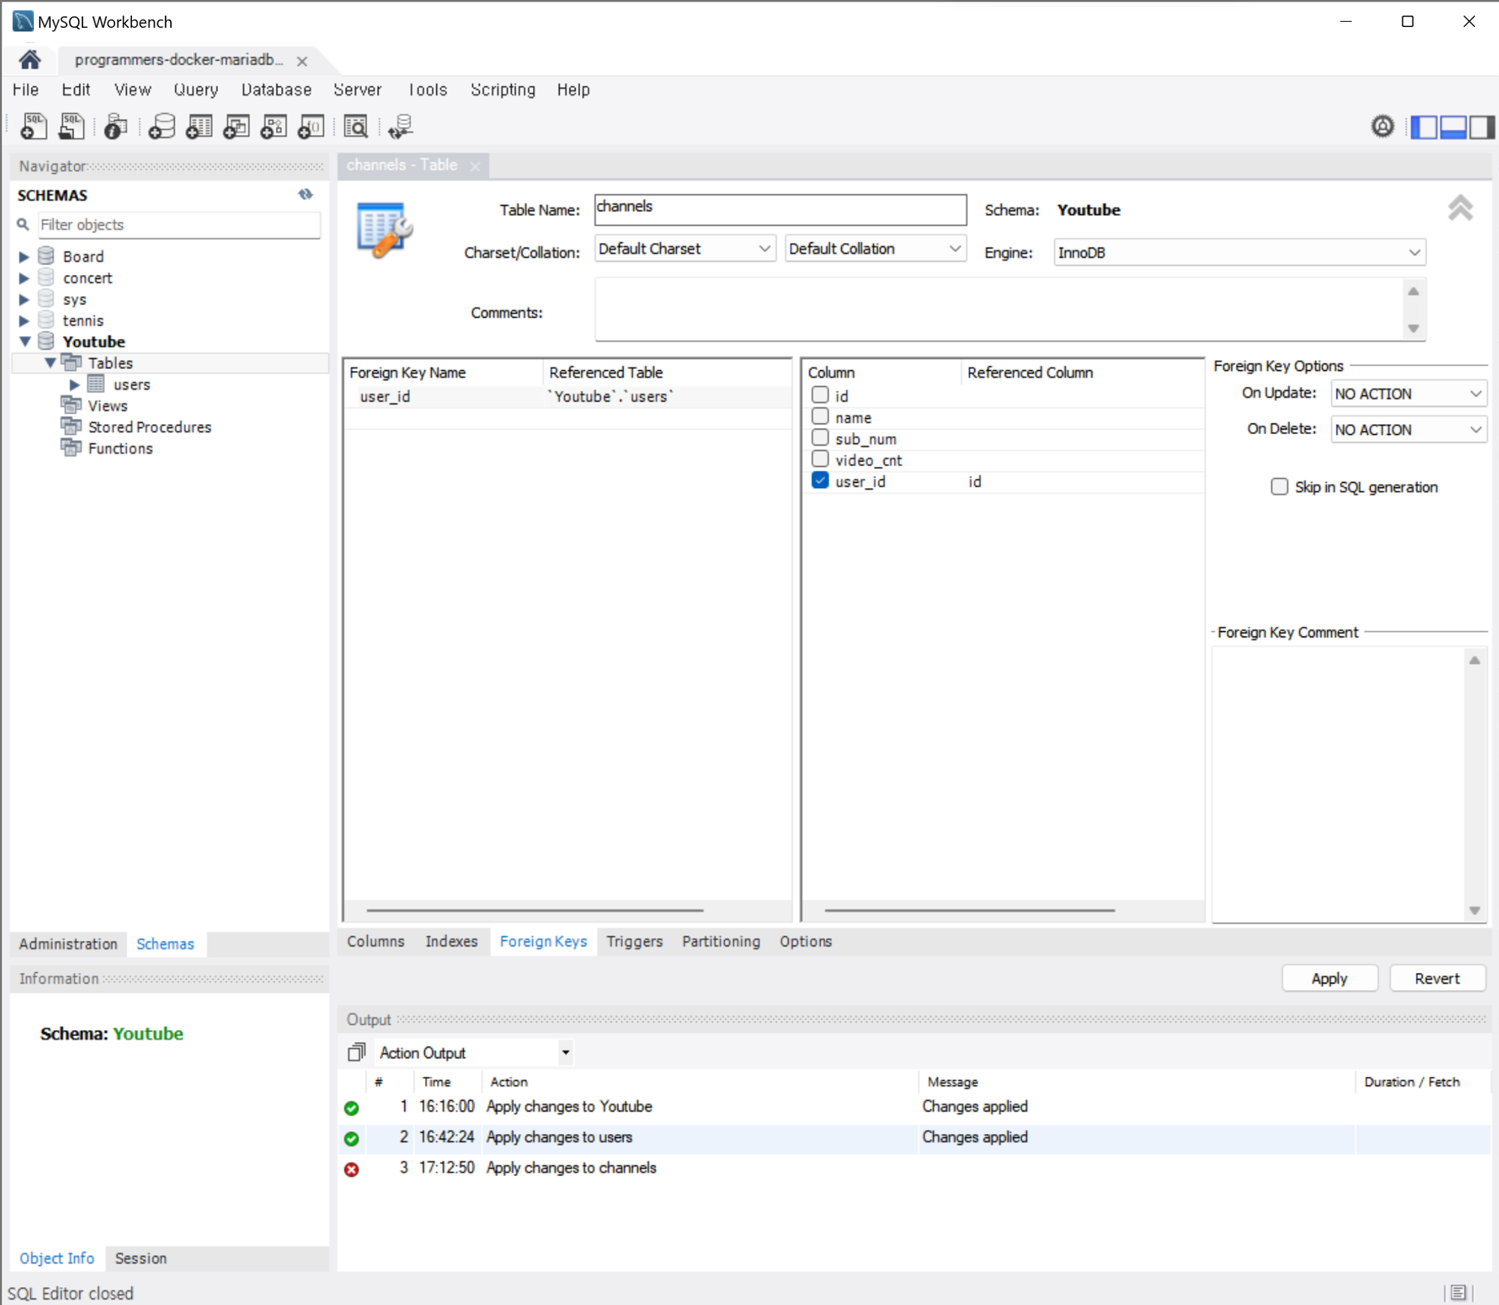Open the Engine InnoDB dropdown

tap(1240, 253)
